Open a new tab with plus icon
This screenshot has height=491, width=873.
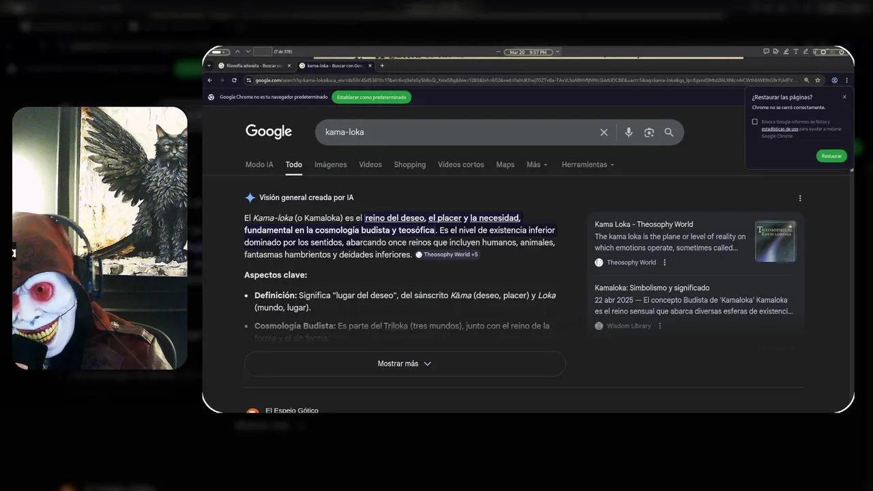pos(382,65)
